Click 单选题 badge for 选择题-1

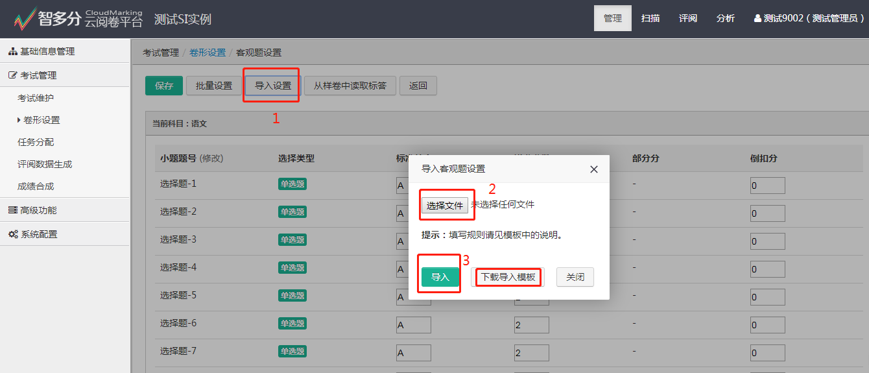pyautogui.click(x=292, y=184)
